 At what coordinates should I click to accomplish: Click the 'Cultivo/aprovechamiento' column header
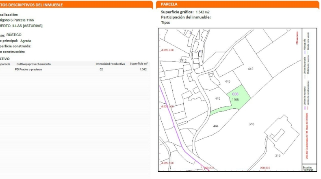click(x=34, y=64)
